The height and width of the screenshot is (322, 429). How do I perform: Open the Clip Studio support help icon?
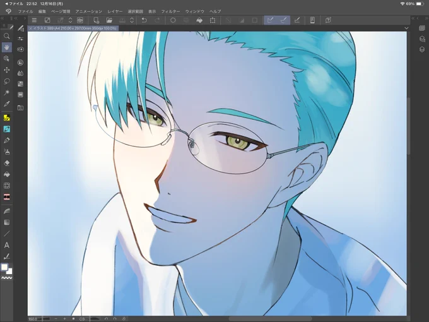(328, 20)
